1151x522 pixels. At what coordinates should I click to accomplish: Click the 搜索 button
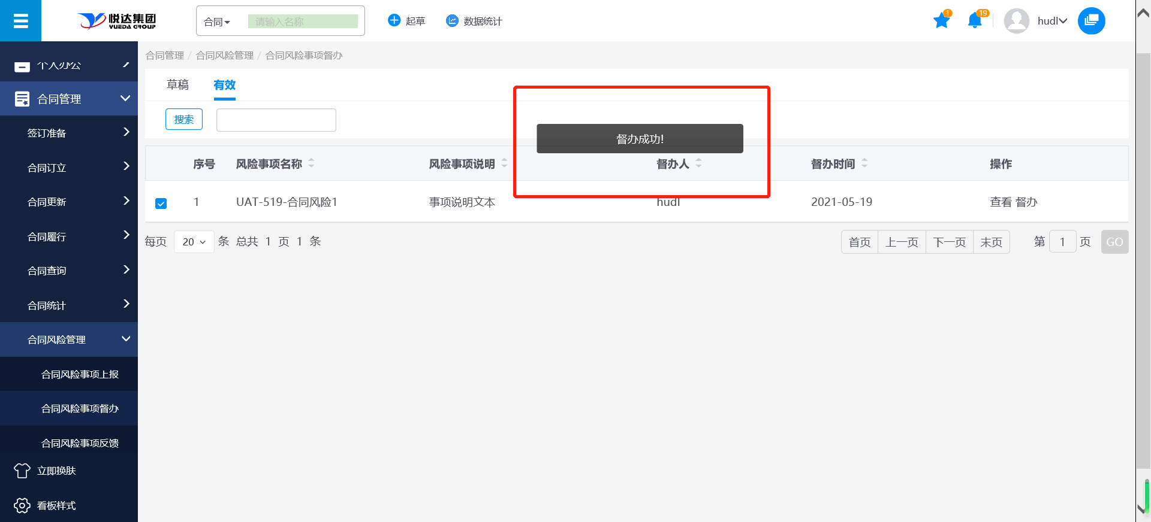point(184,119)
